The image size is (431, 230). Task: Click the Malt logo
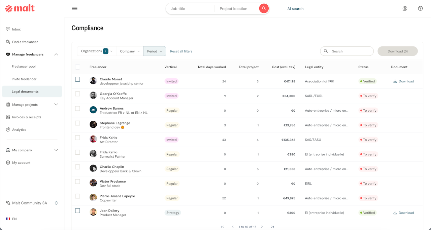point(20,9)
